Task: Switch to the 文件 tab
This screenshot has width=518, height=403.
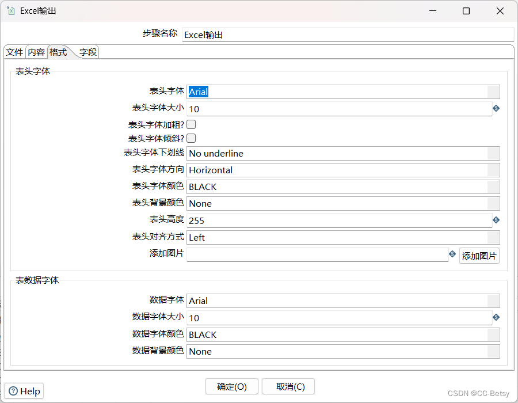Action: 14,52
